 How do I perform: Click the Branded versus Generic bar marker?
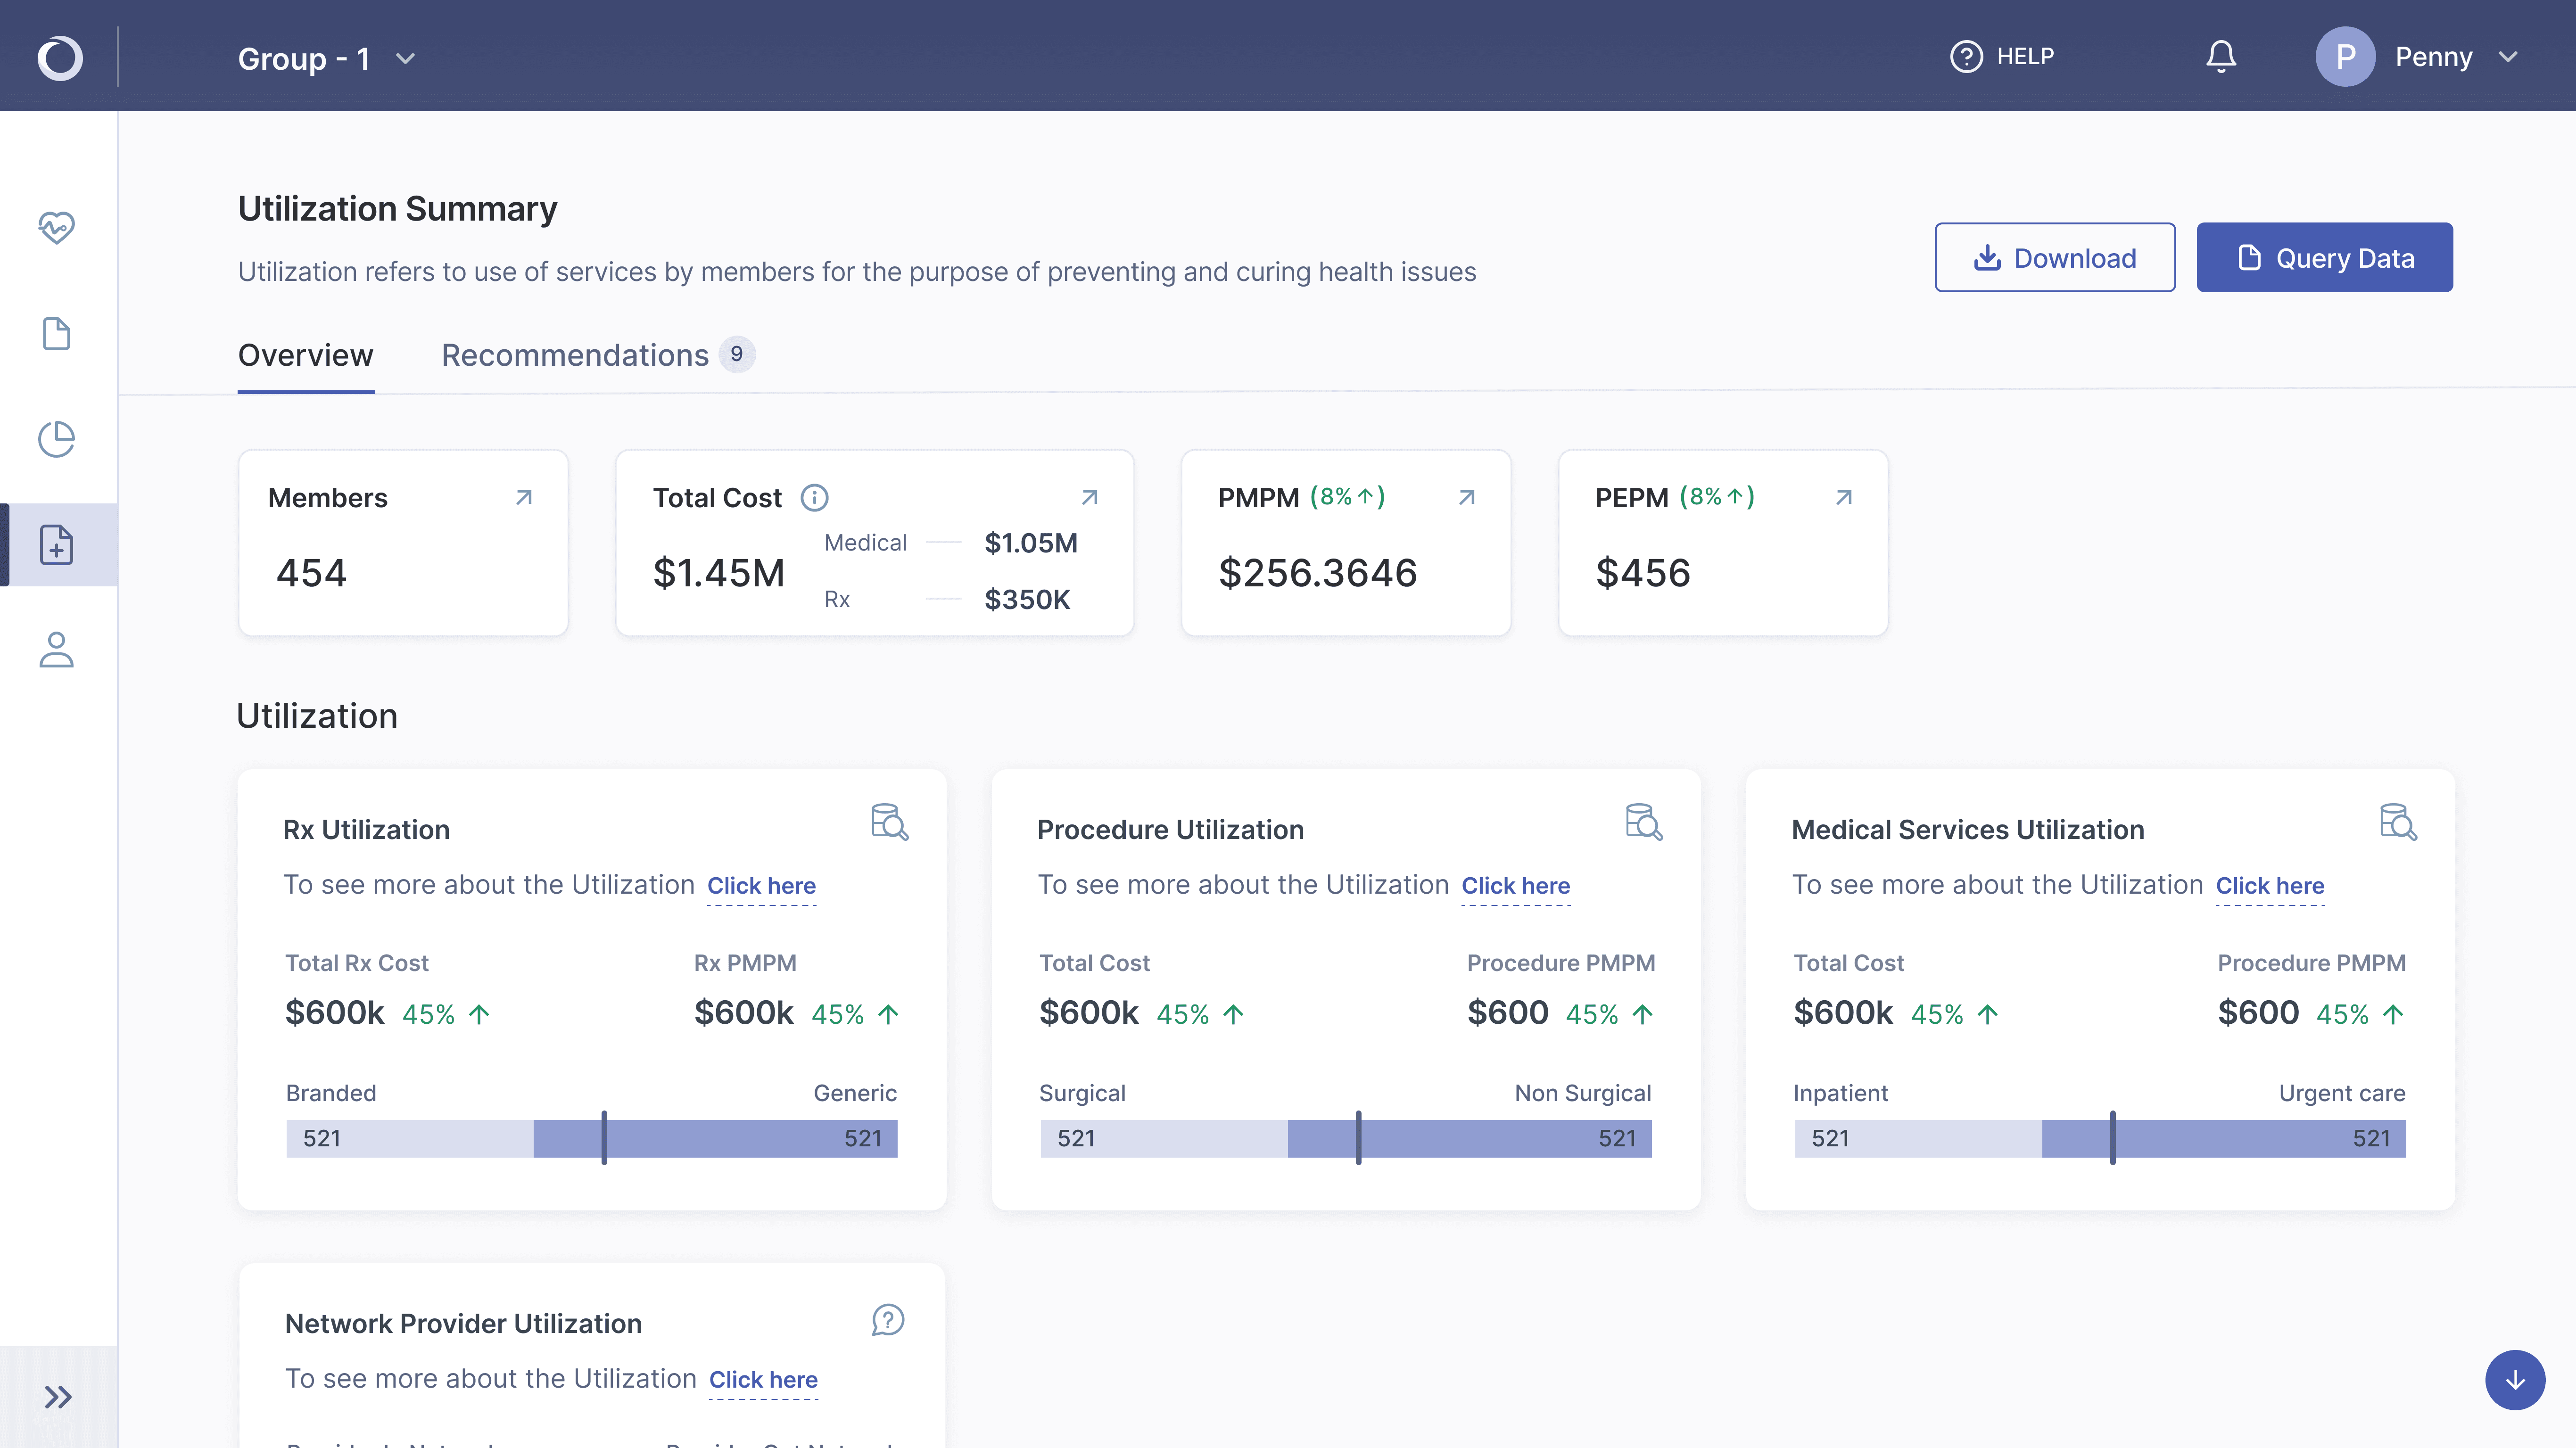coord(604,1138)
